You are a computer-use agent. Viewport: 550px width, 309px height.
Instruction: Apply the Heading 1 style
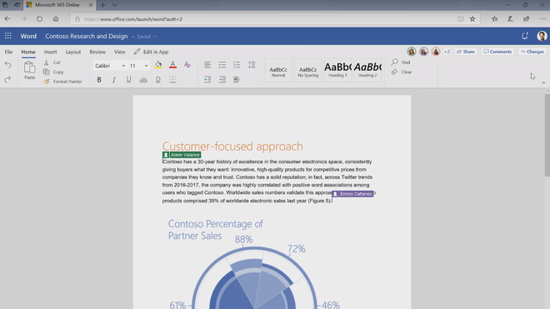337,71
